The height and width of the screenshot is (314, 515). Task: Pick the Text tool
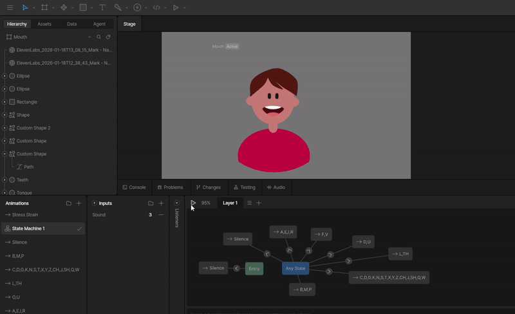(102, 8)
